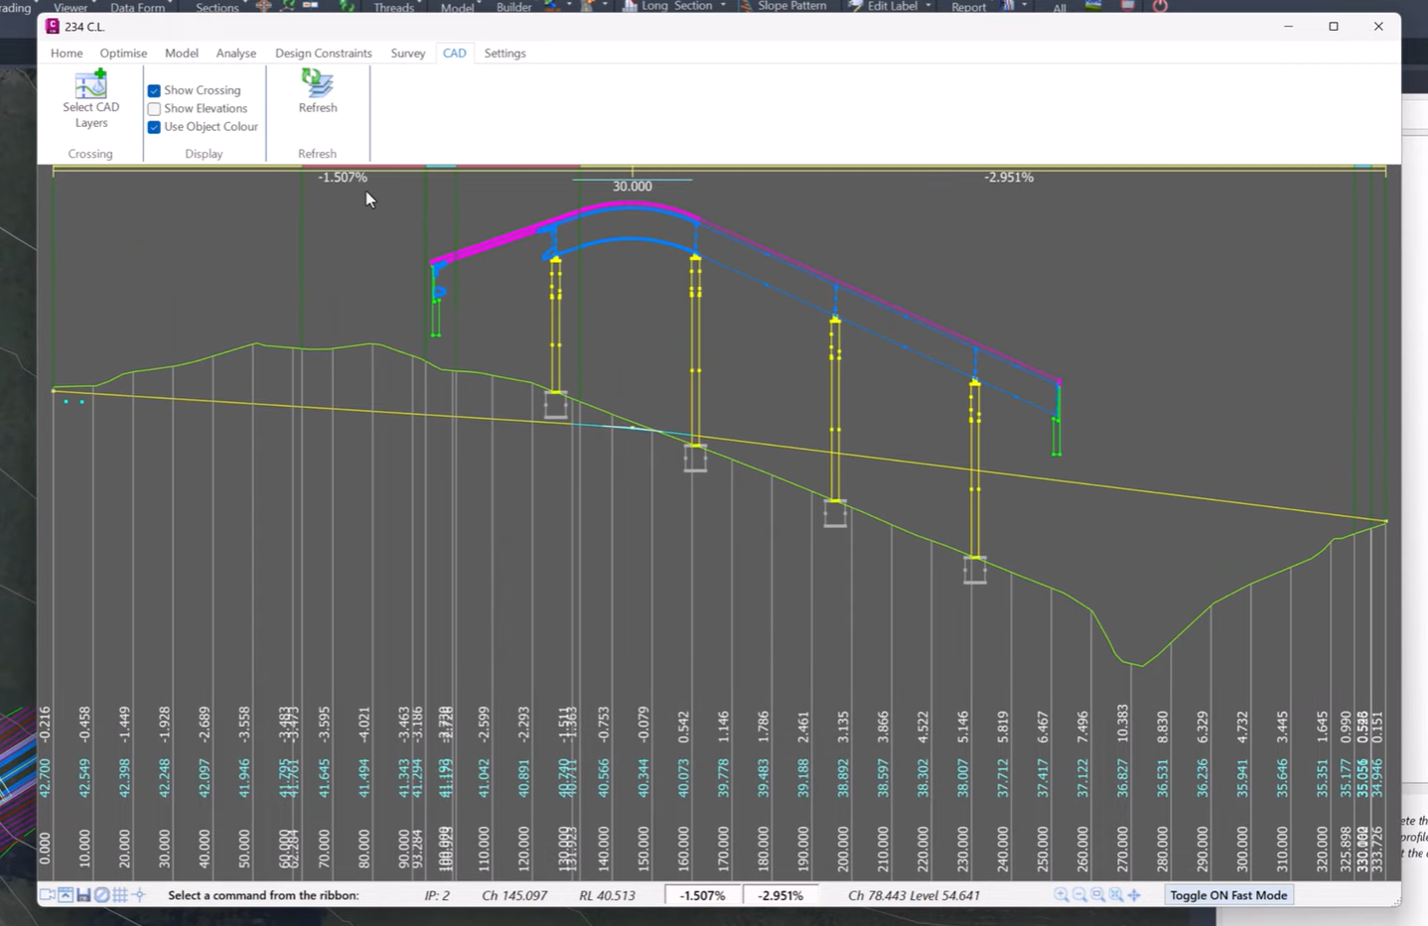
Task: Open the Slope Pattern menu
Action: tap(791, 6)
